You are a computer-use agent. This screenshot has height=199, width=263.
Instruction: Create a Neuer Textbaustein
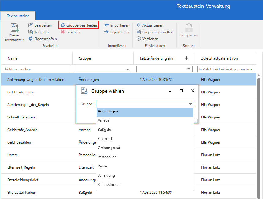[x=14, y=32]
